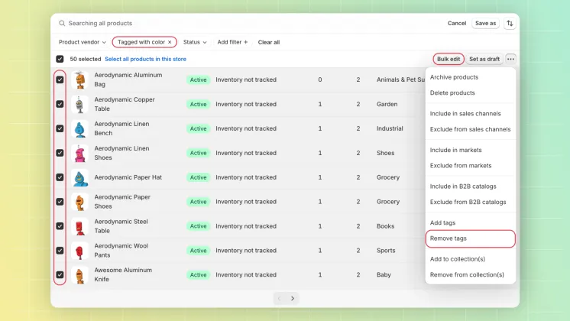Open Aerodynamic Aluminum Bag thumbnail
This screenshot has height=321, width=570.
click(x=79, y=79)
